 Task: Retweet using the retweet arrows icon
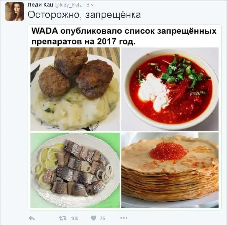tap(63, 218)
